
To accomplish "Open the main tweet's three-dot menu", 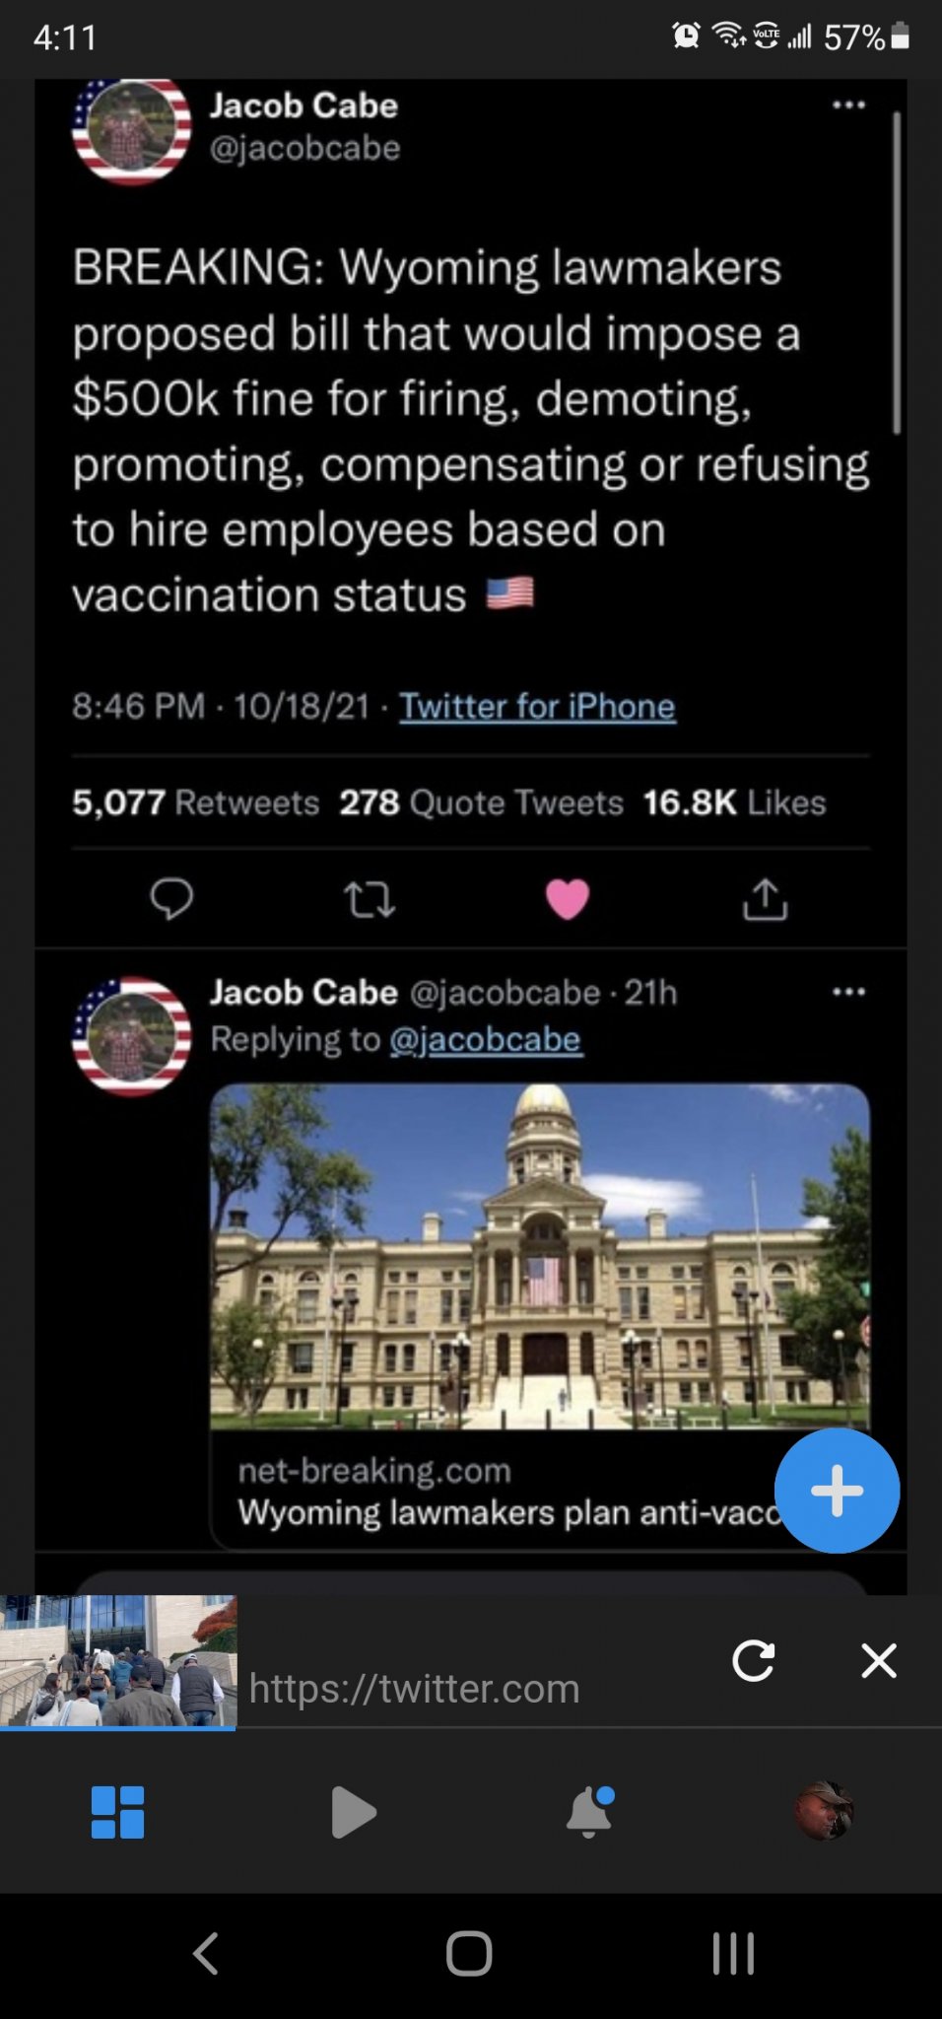I will [x=848, y=104].
